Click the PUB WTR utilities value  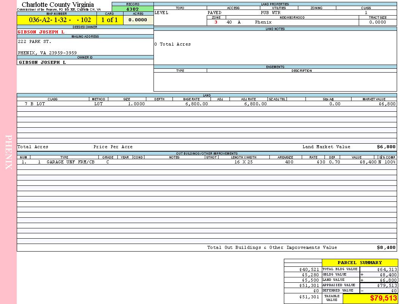pyautogui.click(x=271, y=13)
